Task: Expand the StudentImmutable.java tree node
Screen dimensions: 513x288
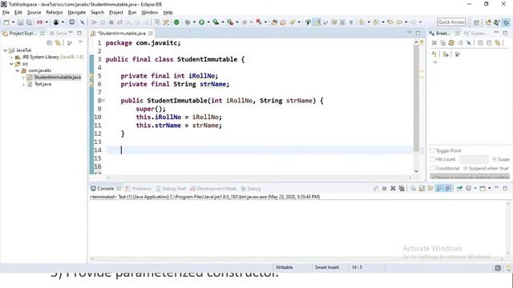Action: pos(23,78)
